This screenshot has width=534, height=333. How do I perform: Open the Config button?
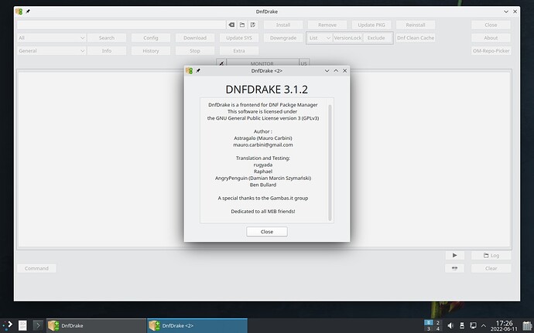point(151,38)
